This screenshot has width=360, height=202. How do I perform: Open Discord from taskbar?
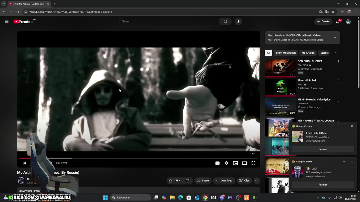click(x=222, y=198)
